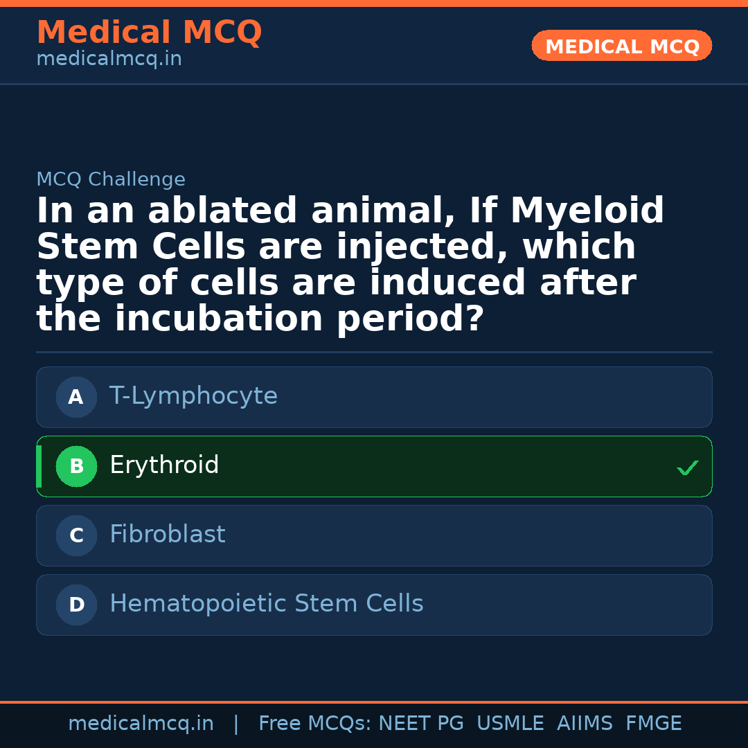This screenshot has width=748, height=748.
Task: Click the green letter B circle icon
Action: point(76,467)
